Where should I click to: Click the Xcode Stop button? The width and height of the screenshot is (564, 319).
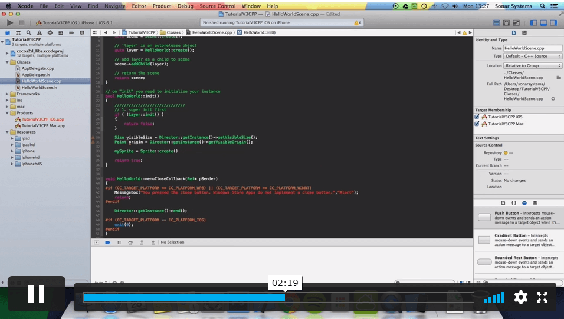(x=22, y=22)
